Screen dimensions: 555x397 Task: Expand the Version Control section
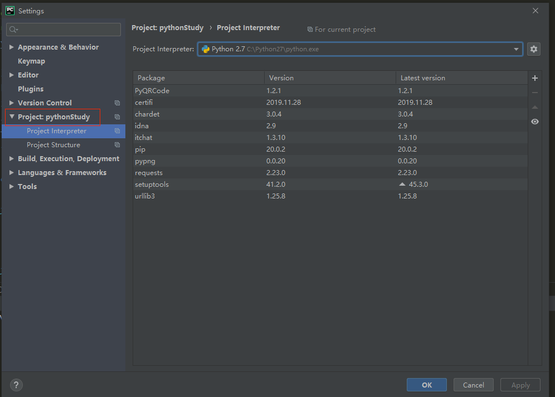click(11, 103)
